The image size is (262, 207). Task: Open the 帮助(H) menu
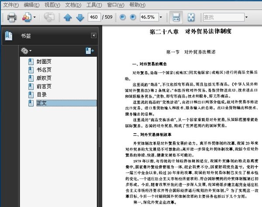pyautogui.click(x=138, y=5)
